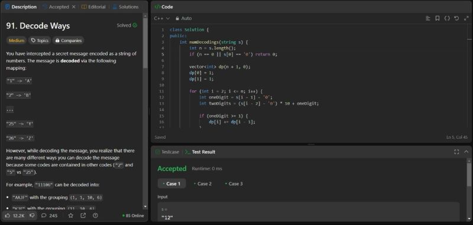This screenshot has height=225, width=473.
Task: Select Case 1
Action: [171, 184]
